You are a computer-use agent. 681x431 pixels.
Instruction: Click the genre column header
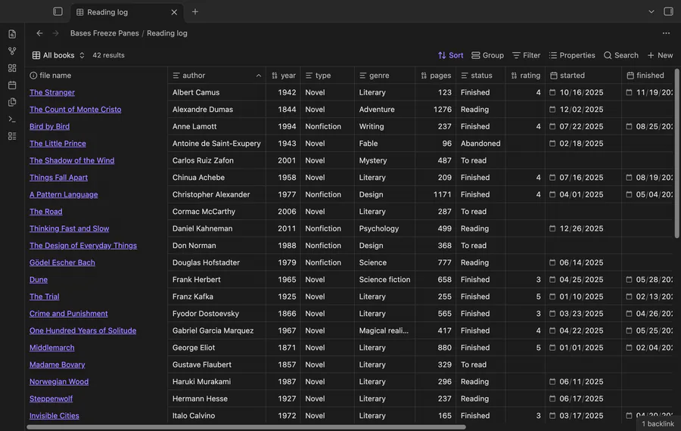click(x=385, y=76)
